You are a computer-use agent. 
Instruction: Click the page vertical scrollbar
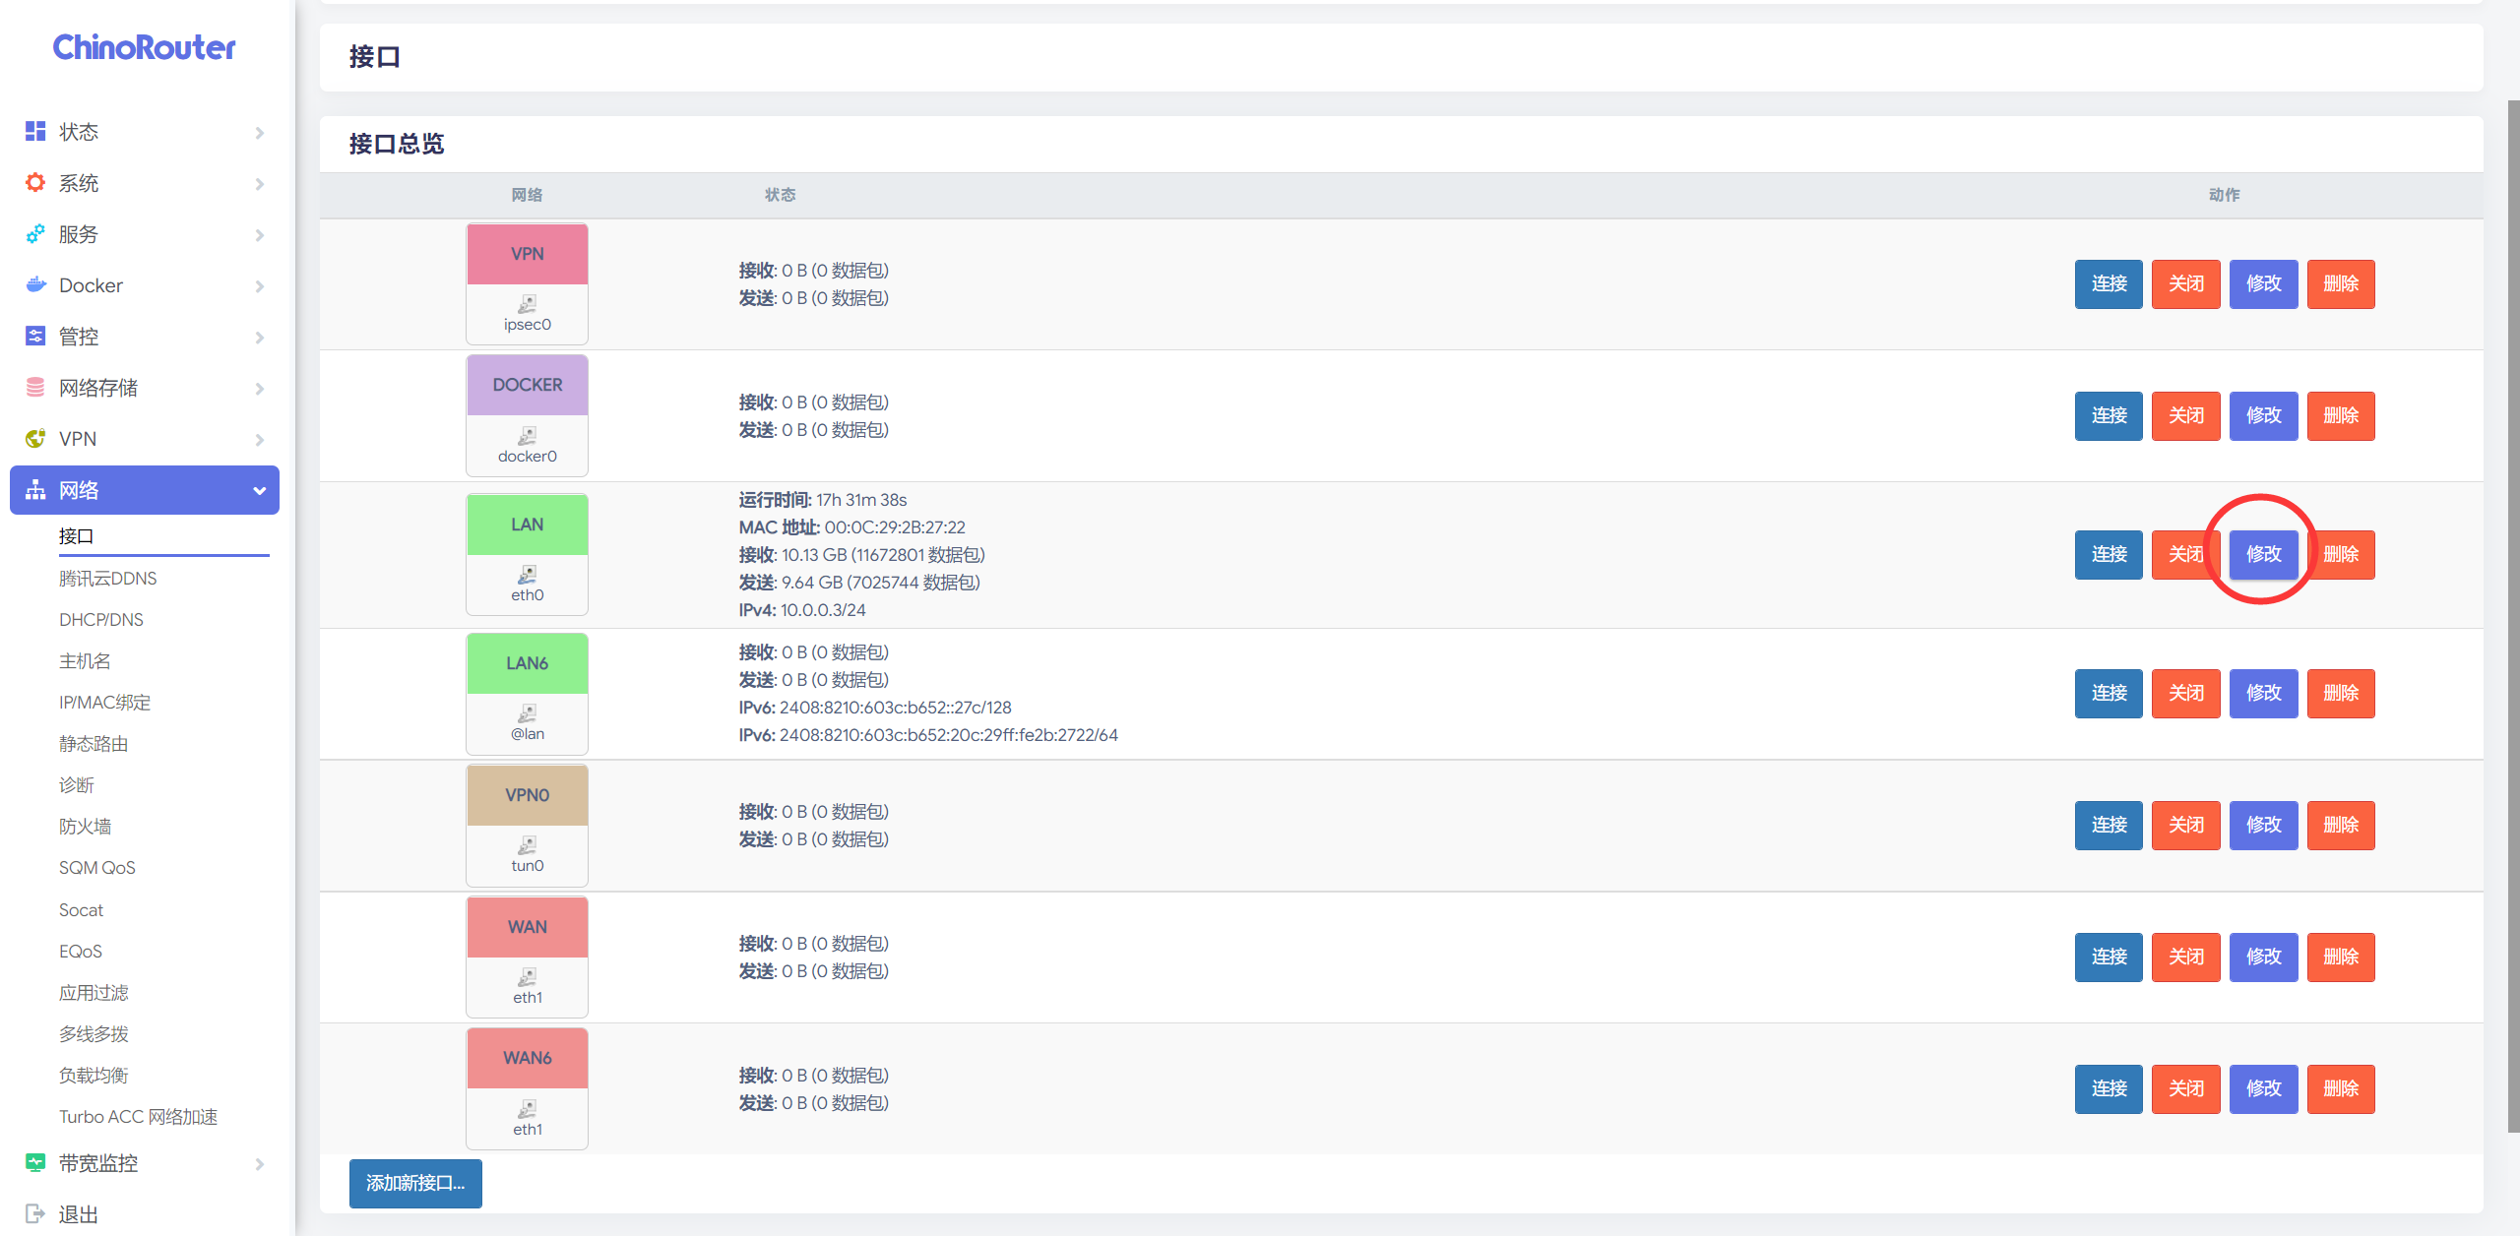click(2513, 615)
